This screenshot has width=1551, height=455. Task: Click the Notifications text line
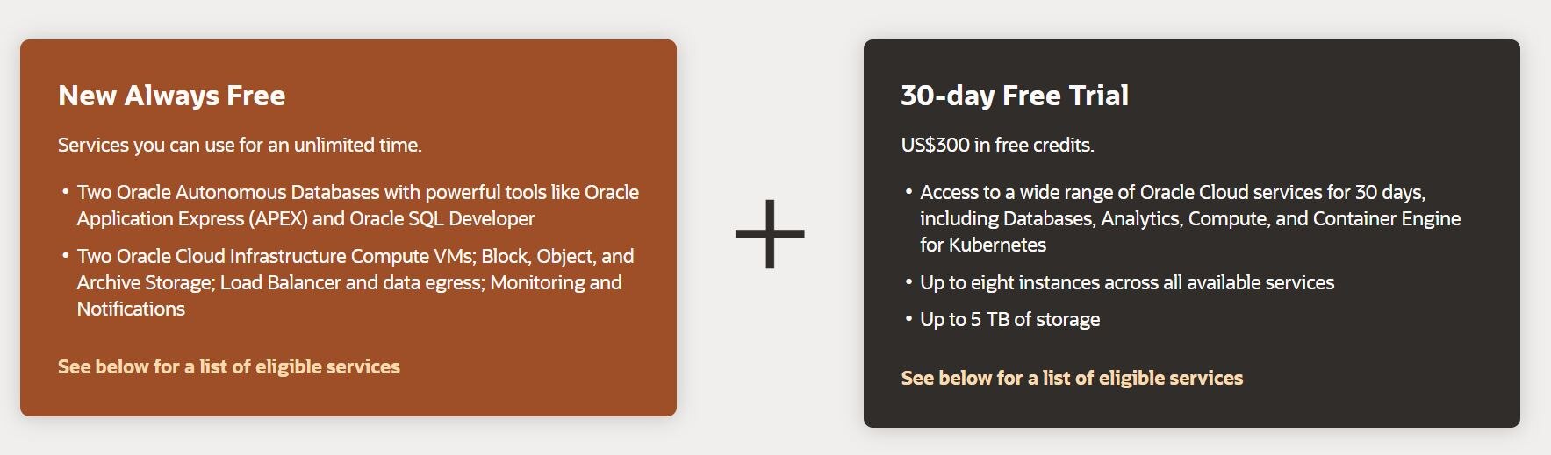coord(131,309)
